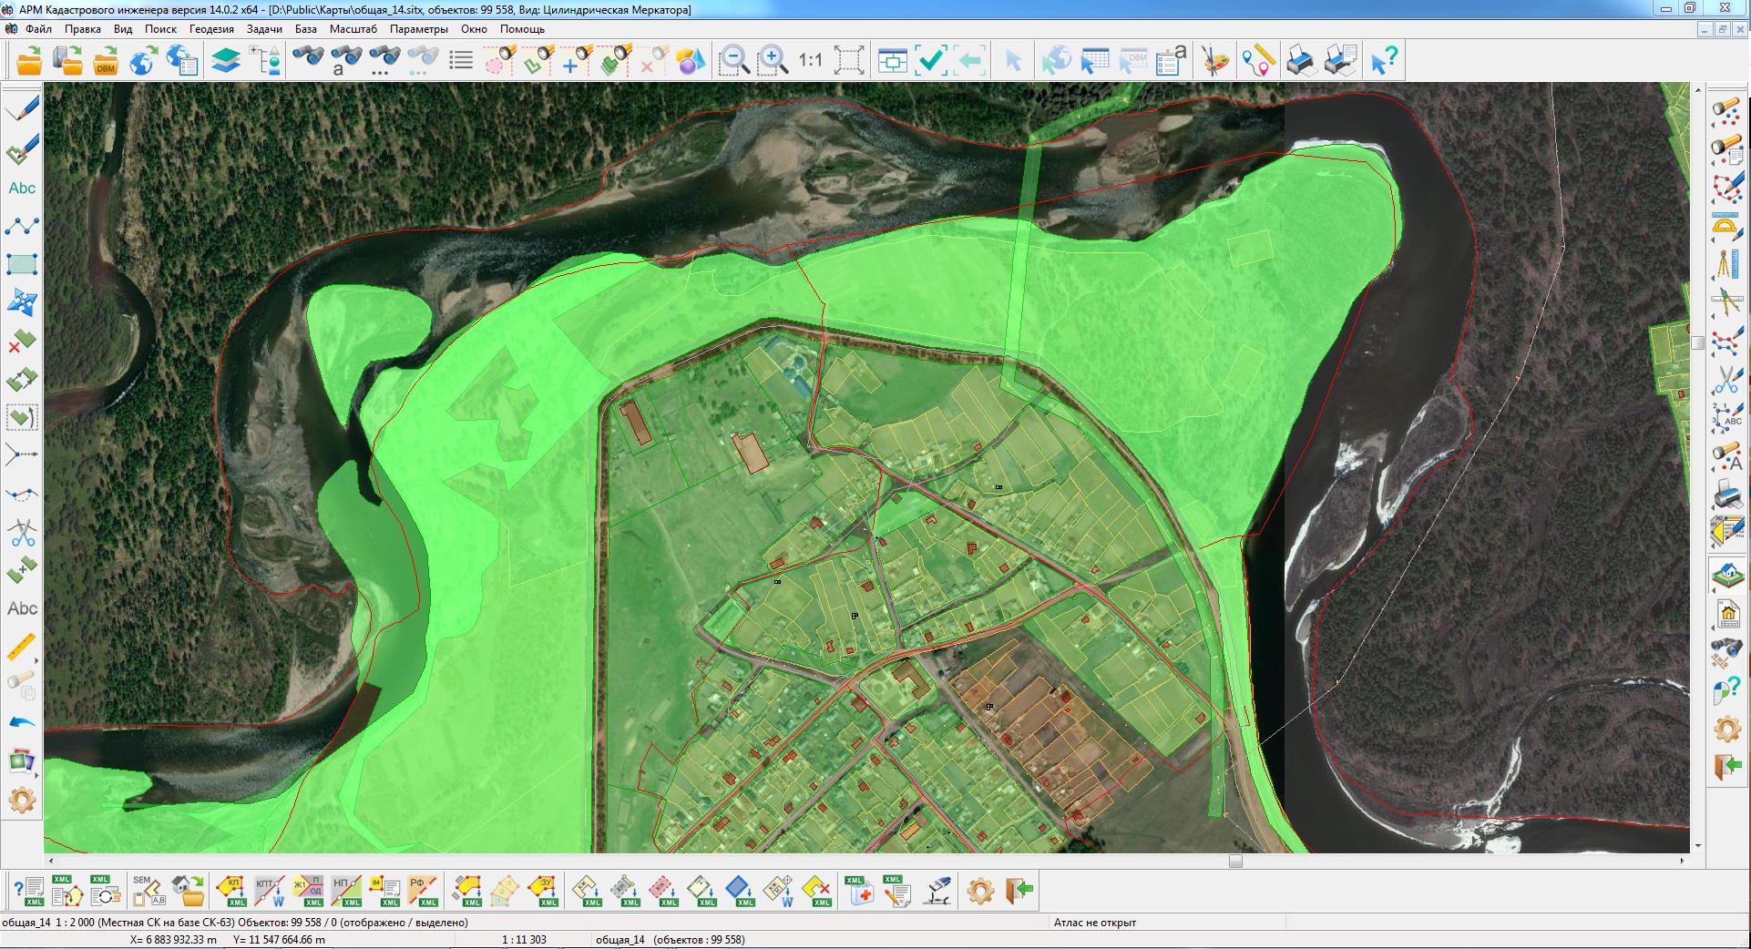Click the undo arrow in left panel
This screenshot has height=949, width=1751.
click(x=22, y=722)
